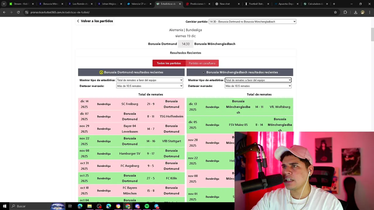The height and width of the screenshot is (210, 374).
Task: Open the Chrome downloads panel
Action: tap(356, 12)
